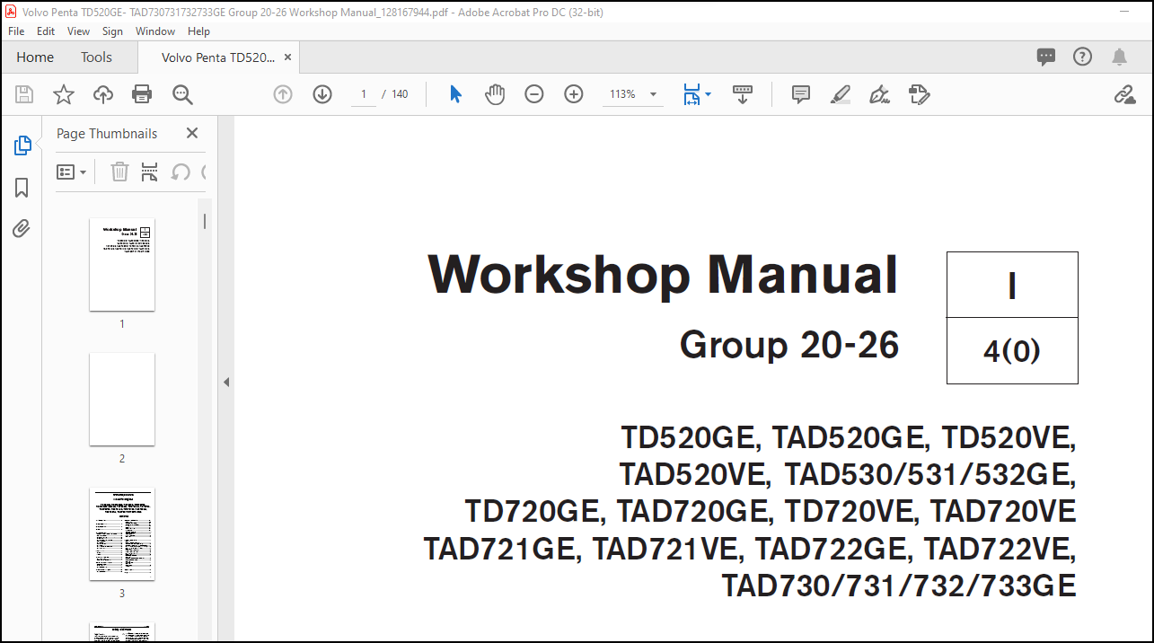Open the help question mark icon
The width and height of the screenshot is (1154, 643).
click(x=1083, y=57)
